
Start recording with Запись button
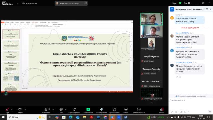click(x=126, y=110)
